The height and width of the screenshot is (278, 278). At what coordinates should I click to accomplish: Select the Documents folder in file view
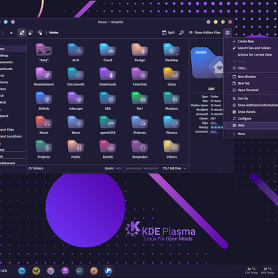coord(76,76)
